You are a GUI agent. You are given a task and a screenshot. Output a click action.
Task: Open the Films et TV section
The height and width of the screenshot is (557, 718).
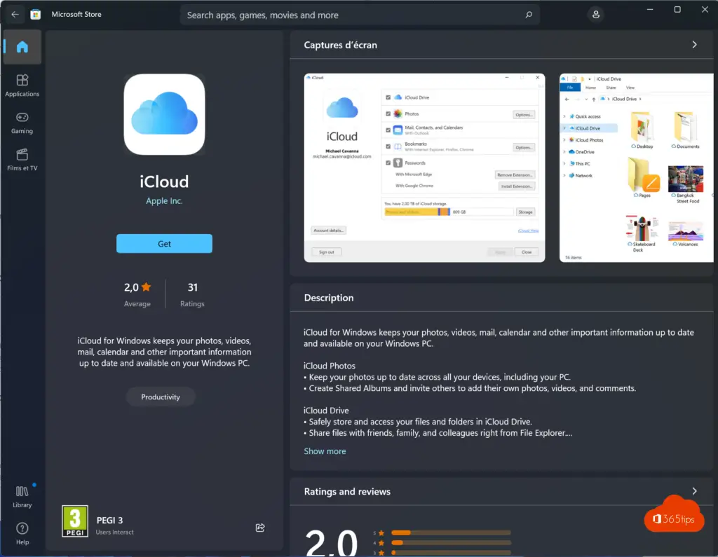pos(22,160)
